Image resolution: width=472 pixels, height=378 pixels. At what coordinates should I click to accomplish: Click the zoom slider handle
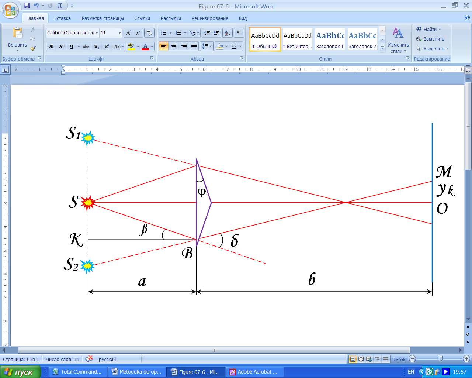pos(440,359)
